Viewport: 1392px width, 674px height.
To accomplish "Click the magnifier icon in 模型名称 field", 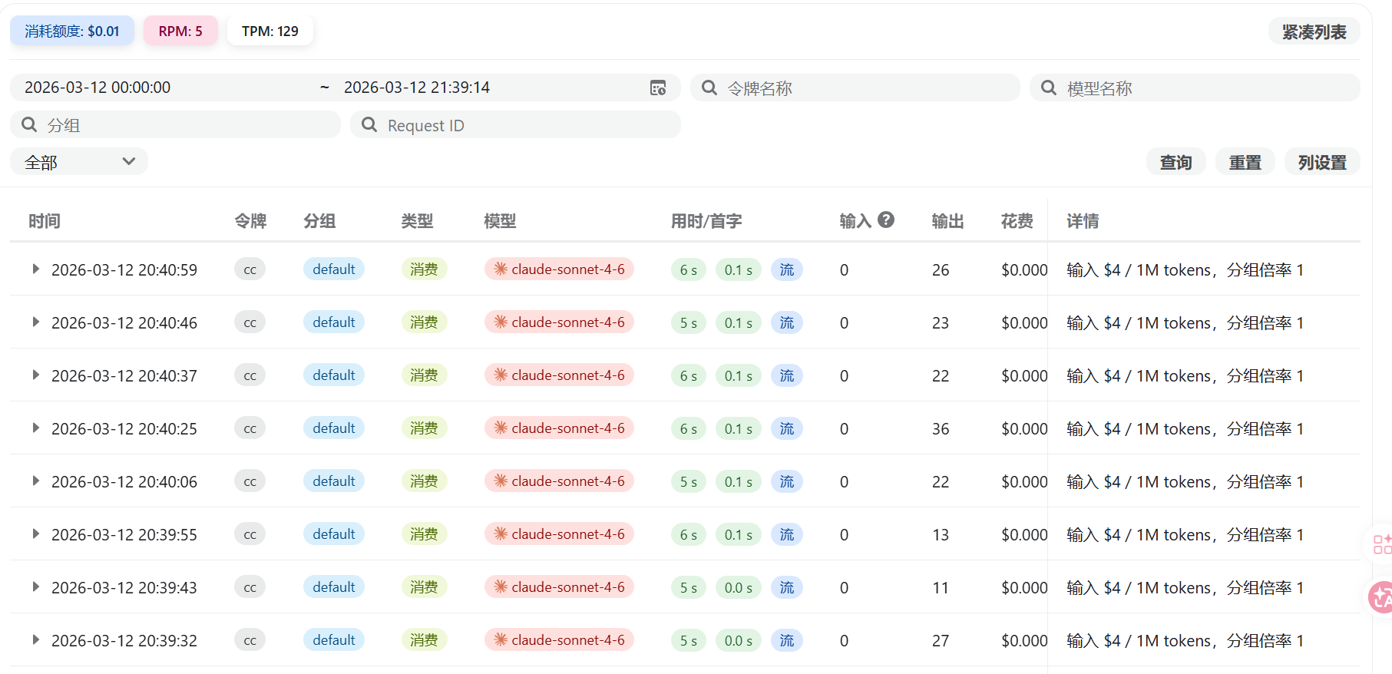I will (1049, 88).
